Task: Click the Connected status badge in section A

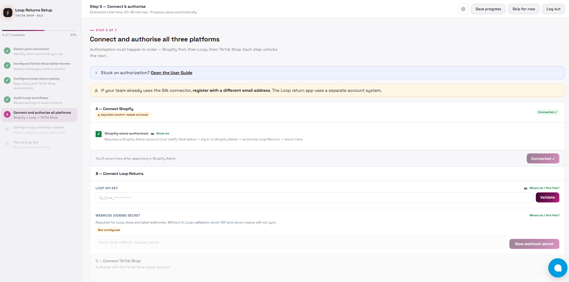Action: 547,112
